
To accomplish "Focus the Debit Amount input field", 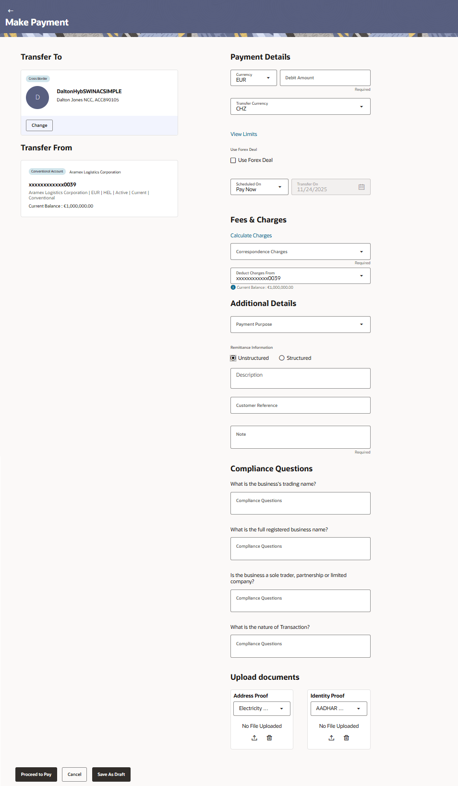I will [325, 78].
